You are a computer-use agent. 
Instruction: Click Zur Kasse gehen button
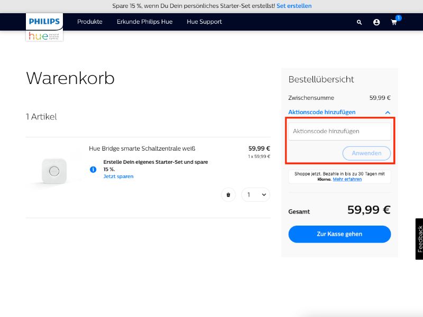[339, 234]
